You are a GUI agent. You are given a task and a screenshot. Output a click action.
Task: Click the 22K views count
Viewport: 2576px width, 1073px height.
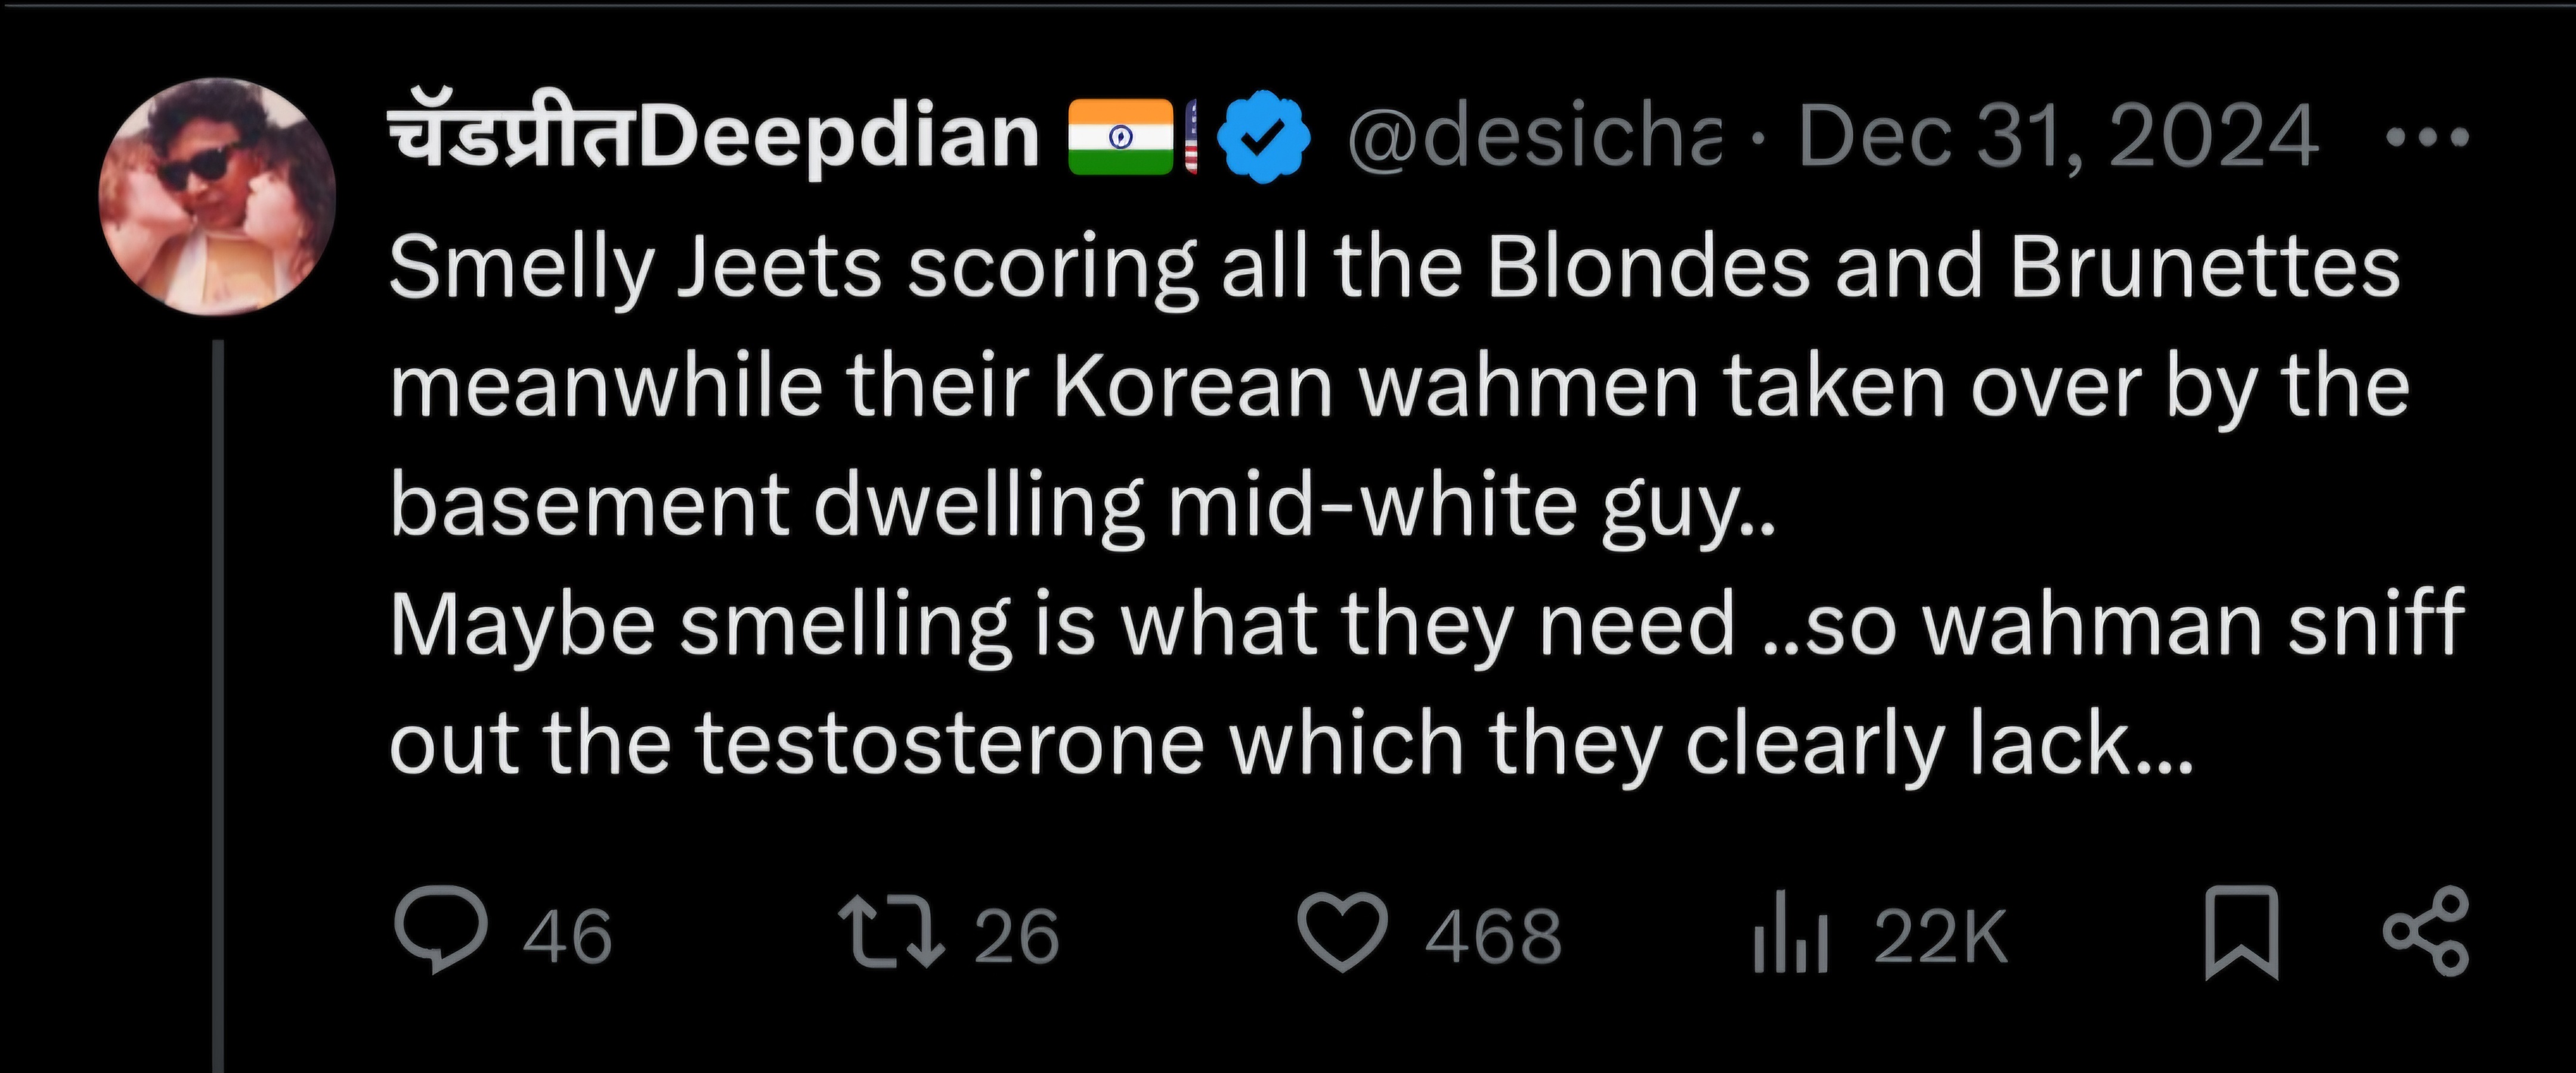[x=1940, y=937]
